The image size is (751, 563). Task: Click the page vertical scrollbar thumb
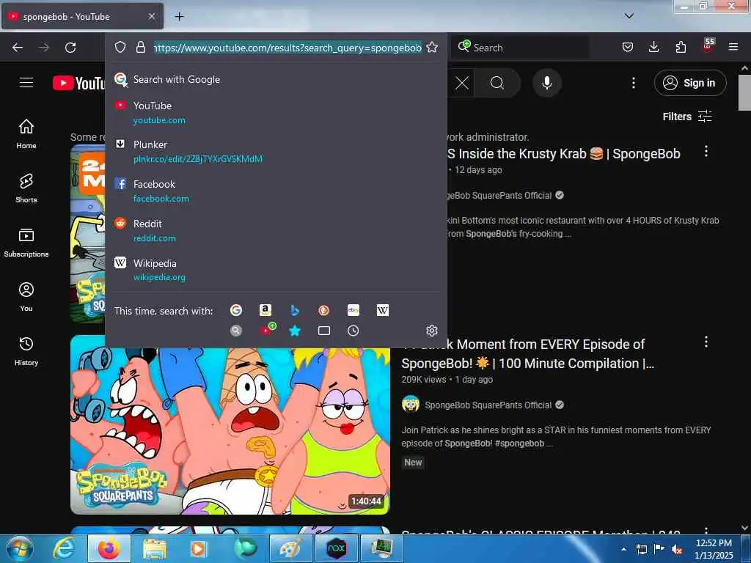pos(744,92)
